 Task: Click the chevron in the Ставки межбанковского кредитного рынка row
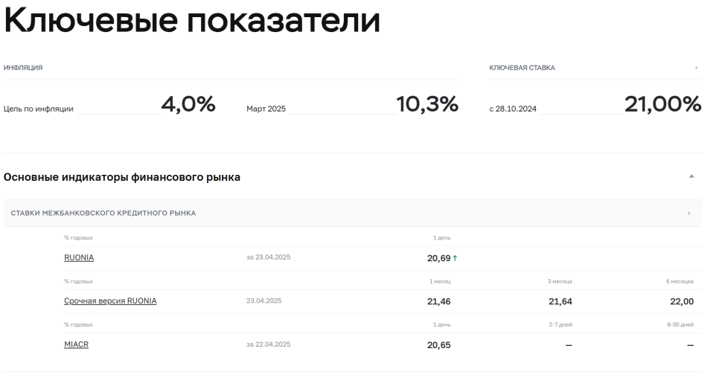pos(689,214)
